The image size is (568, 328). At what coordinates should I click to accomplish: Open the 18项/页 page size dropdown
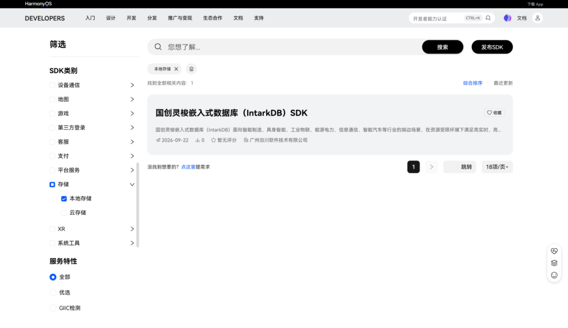click(x=497, y=167)
